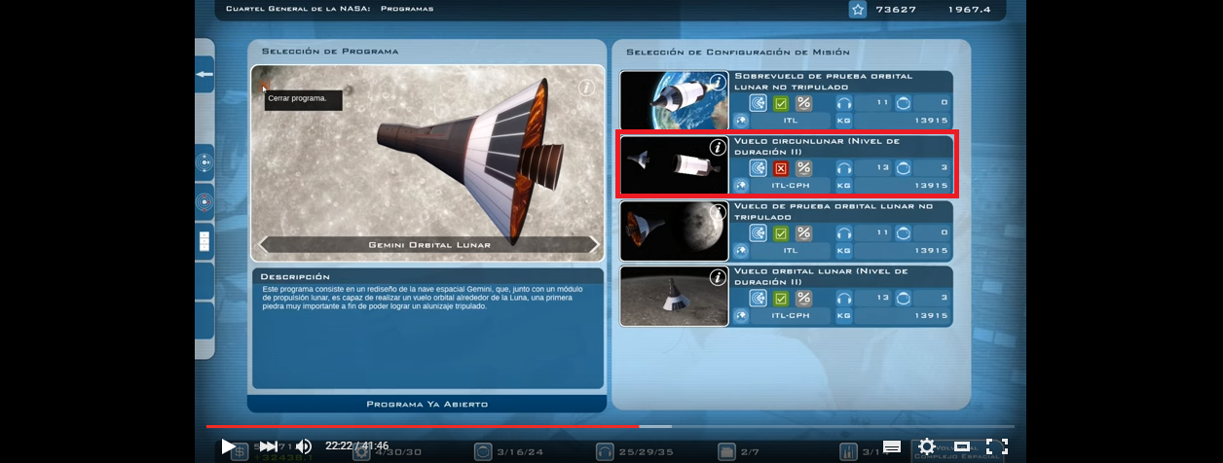
Task: Toggle the green checkbox on Vuelo orbital lunar
Action: click(x=780, y=299)
